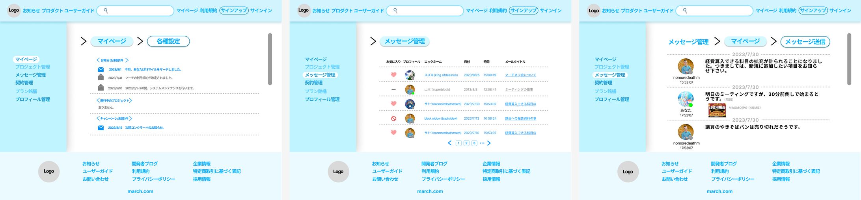Open お問い合わせ in the right panel footer
Viewport: 861px width, 200px height.
coord(675,179)
